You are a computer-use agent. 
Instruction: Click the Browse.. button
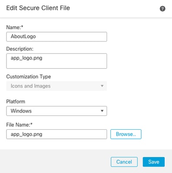(x=126, y=134)
